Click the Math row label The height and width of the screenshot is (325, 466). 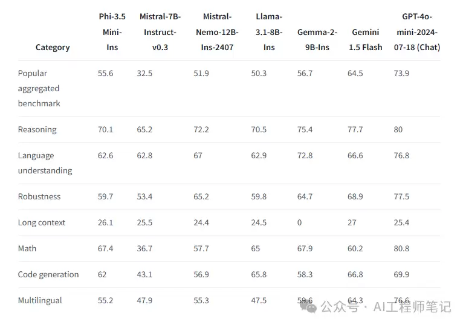point(27,248)
